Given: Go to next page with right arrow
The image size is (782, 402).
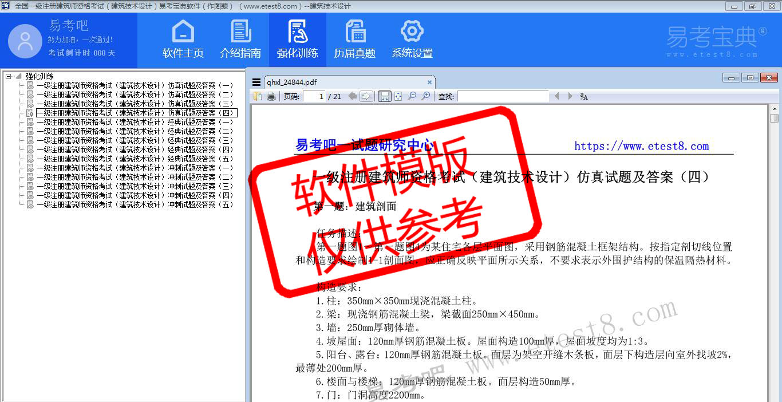Looking at the screenshot, I should tap(366, 96).
